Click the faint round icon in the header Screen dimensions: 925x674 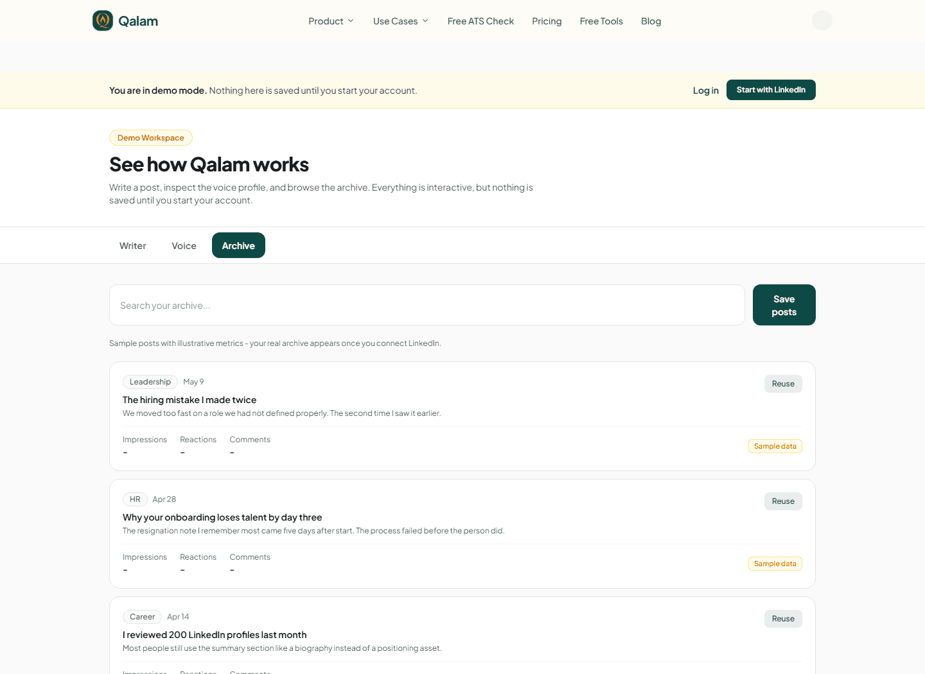[x=822, y=21]
